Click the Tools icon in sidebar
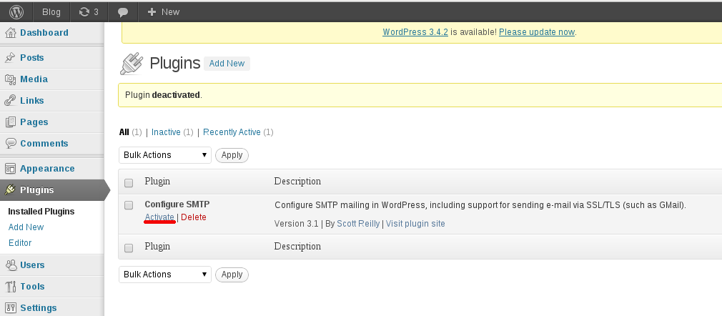This screenshot has width=722, height=316. pyautogui.click(x=10, y=287)
